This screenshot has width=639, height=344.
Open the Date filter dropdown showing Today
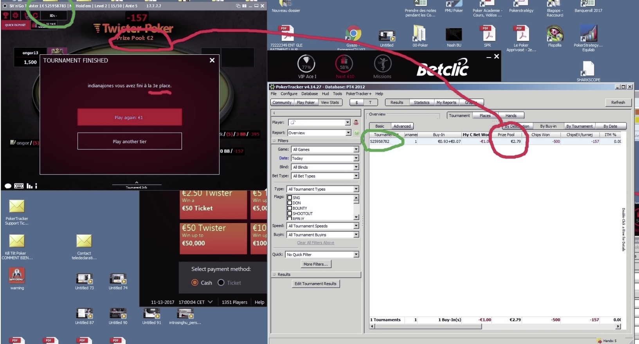tap(356, 158)
